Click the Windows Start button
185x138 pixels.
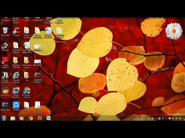4,118
